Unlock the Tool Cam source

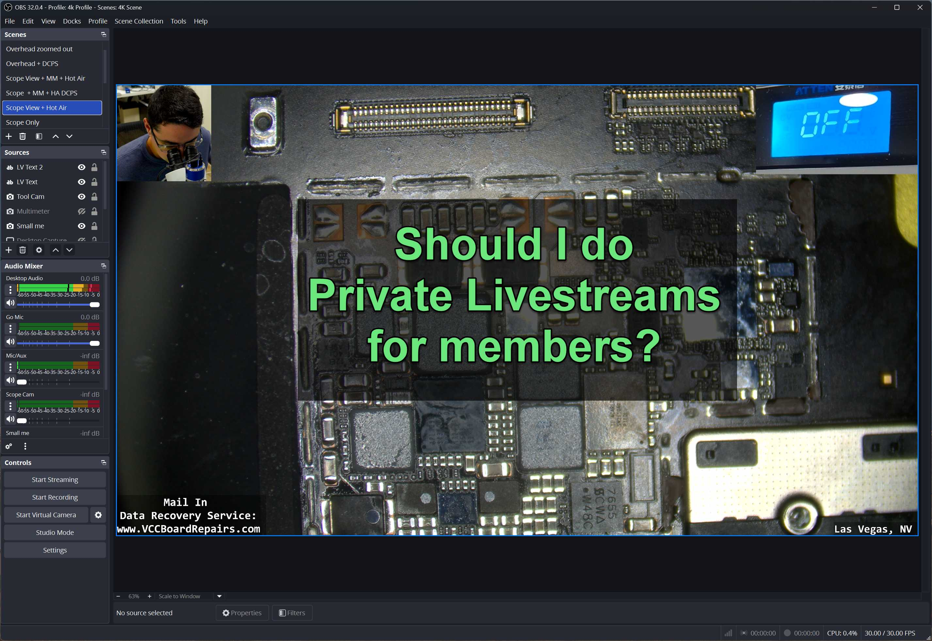(94, 197)
